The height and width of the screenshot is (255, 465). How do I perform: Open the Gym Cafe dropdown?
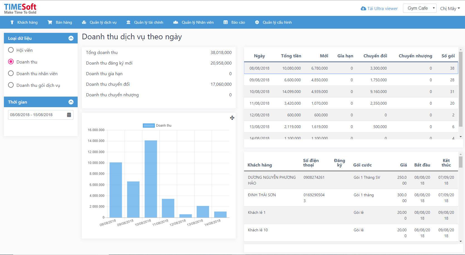pos(420,8)
